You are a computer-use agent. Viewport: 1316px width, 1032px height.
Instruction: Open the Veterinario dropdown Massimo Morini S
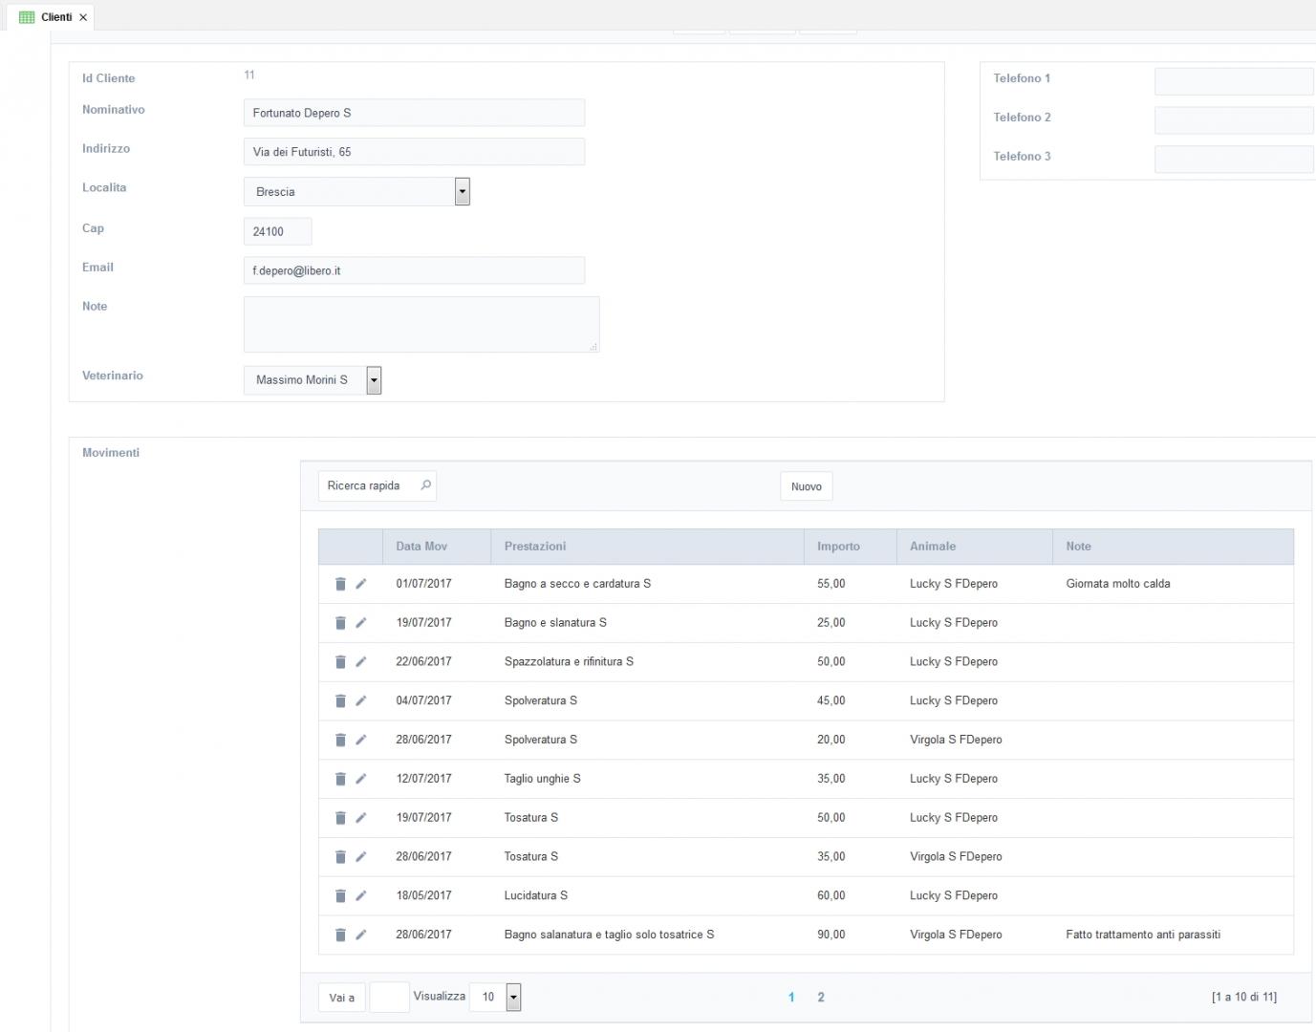375,380
